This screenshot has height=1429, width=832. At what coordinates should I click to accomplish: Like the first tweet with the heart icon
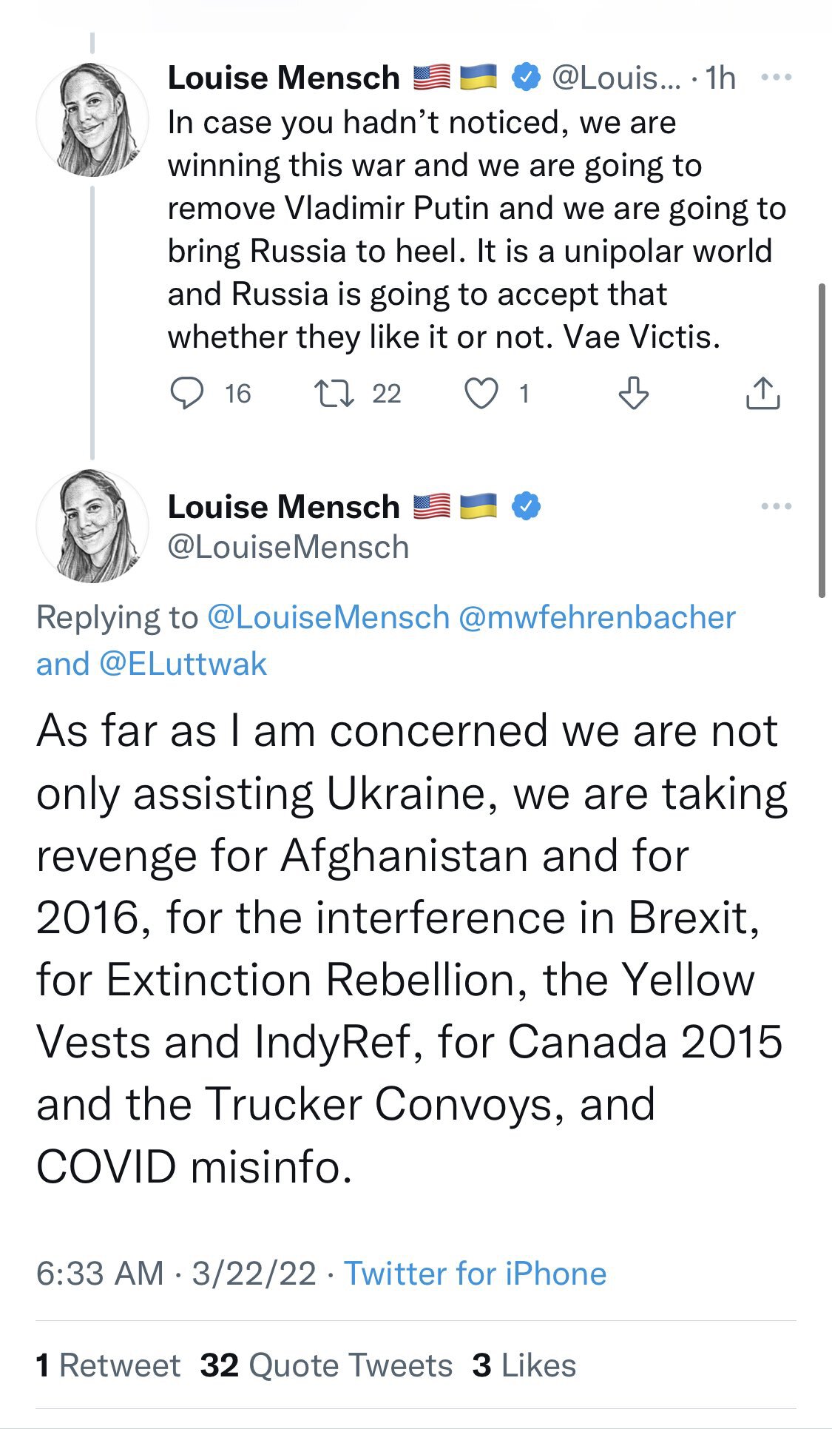click(x=481, y=393)
